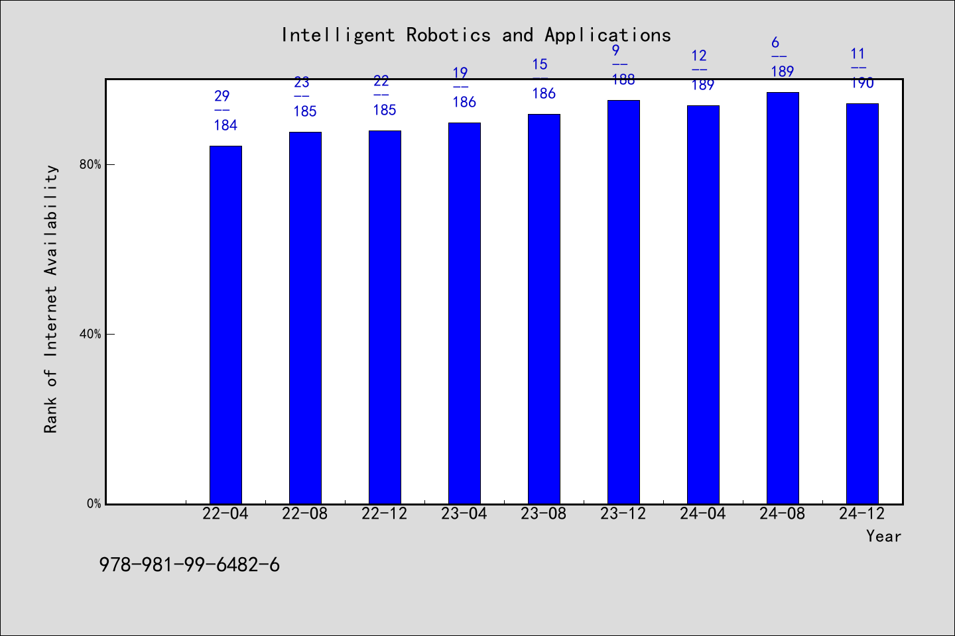The image size is (955, 636).
Task: Click the 0% y-axis tick label
Action: click(x=94, y=503)
